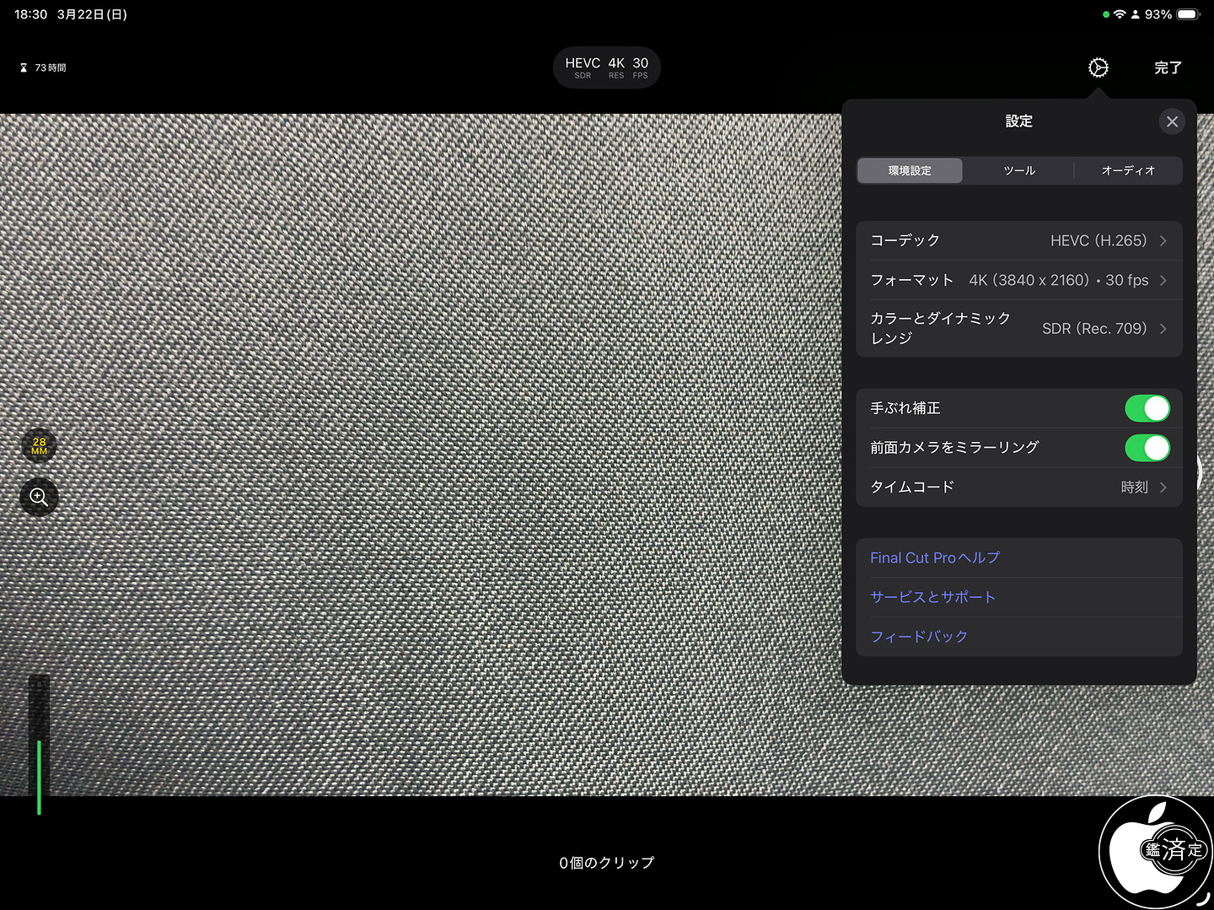Open カラーとダイナミックレンジ options
Viewport: 1214px width, 910px height.
click(x=1018, y=328)
